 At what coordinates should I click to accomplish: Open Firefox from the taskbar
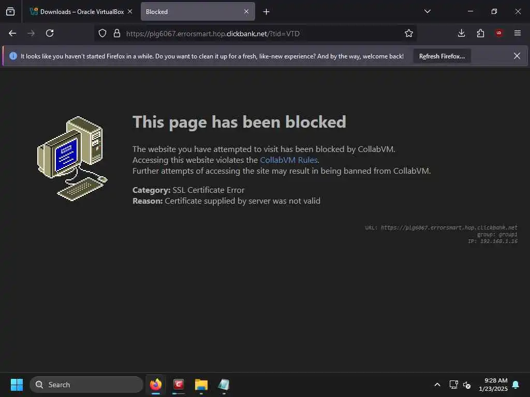pyautogui.click(x=156, y=385)
